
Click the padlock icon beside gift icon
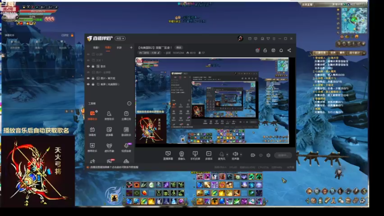tap(265, 50)
